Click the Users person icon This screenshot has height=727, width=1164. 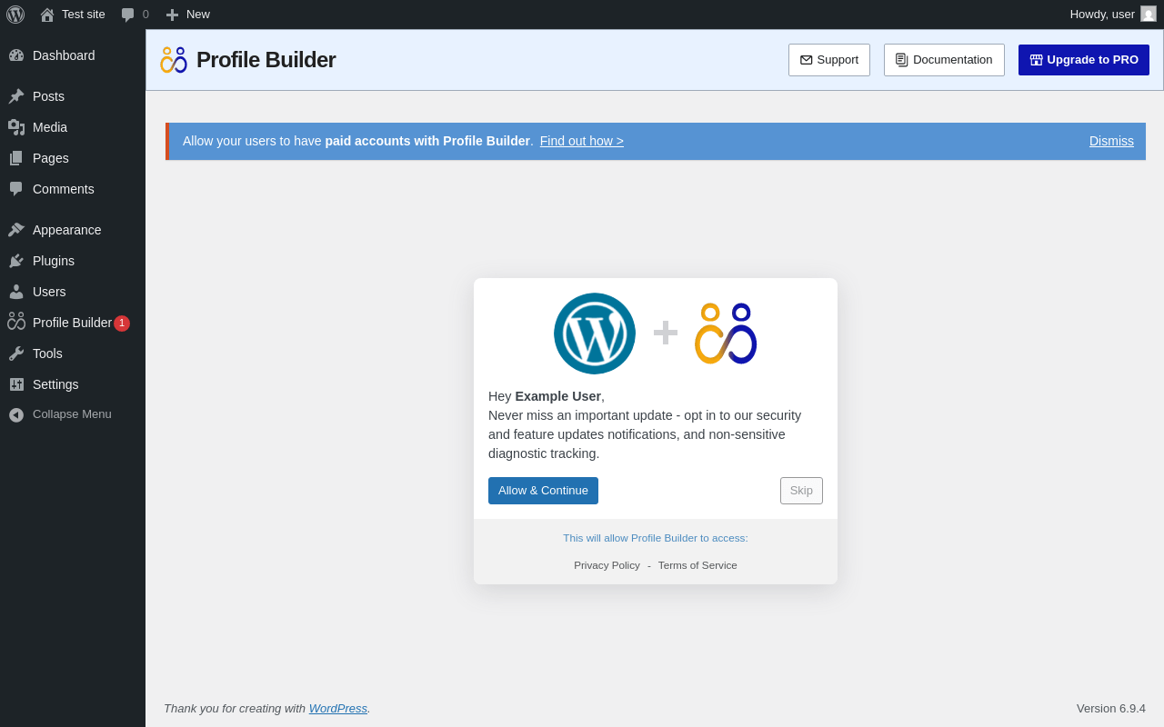16,292
